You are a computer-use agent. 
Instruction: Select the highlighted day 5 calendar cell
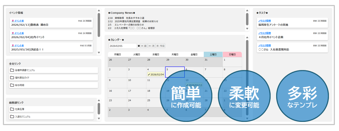(x=175, y=72)
